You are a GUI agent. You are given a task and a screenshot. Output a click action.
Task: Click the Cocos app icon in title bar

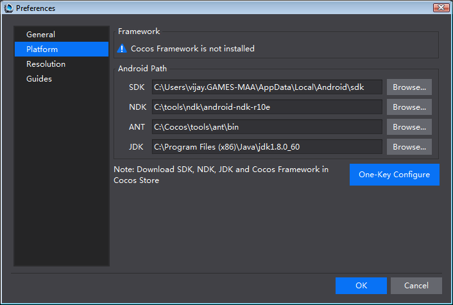[9, 8]
